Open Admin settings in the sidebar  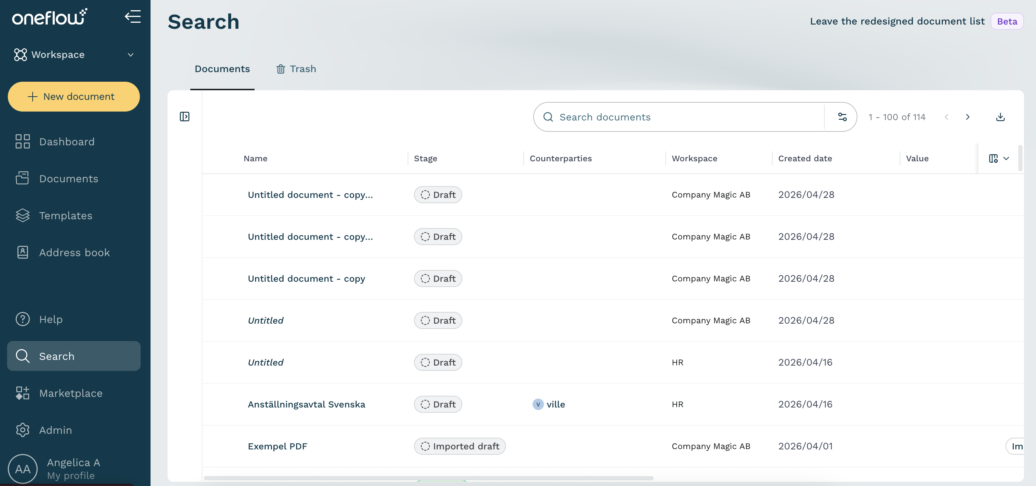click(74, 430)
